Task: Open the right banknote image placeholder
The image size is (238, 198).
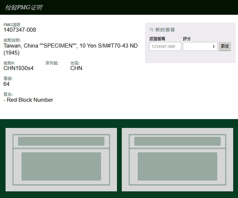Action: pos(177,160)
